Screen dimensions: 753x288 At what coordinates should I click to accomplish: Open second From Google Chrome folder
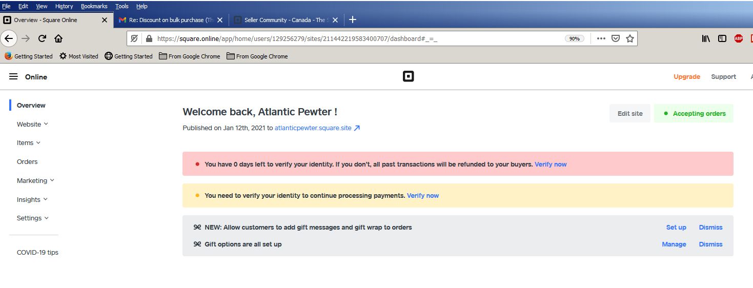257,56
